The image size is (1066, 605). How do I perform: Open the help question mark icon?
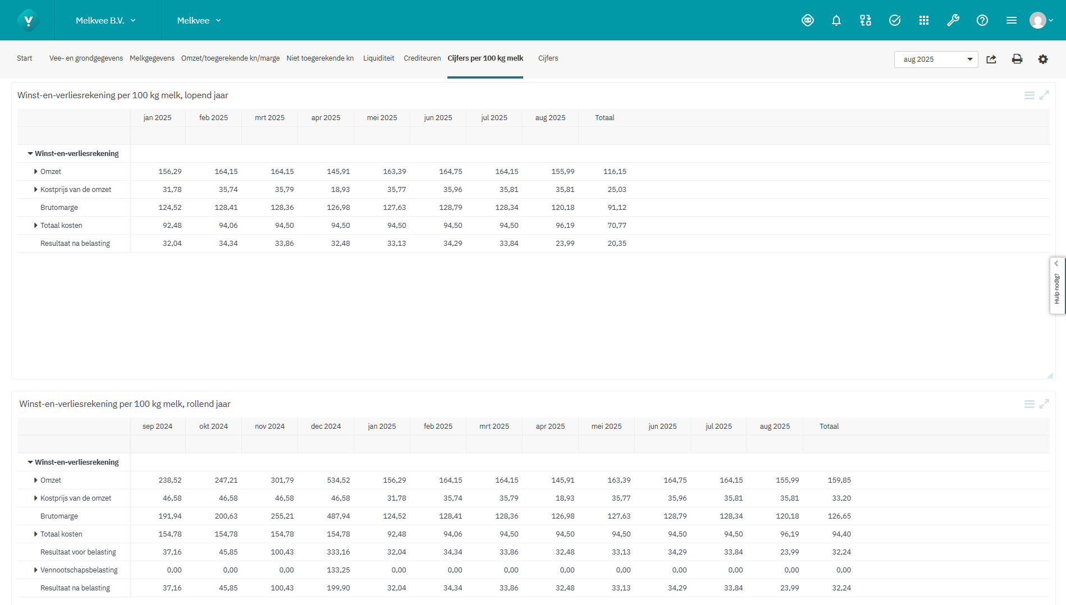(982, 21)
